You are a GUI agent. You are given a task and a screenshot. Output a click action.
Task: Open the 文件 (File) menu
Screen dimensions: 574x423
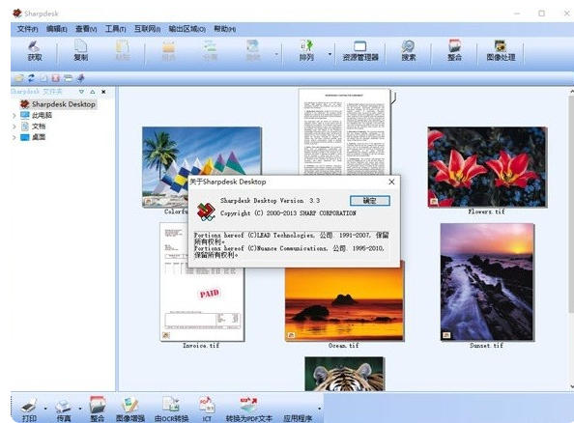click(x=27, y=29)
